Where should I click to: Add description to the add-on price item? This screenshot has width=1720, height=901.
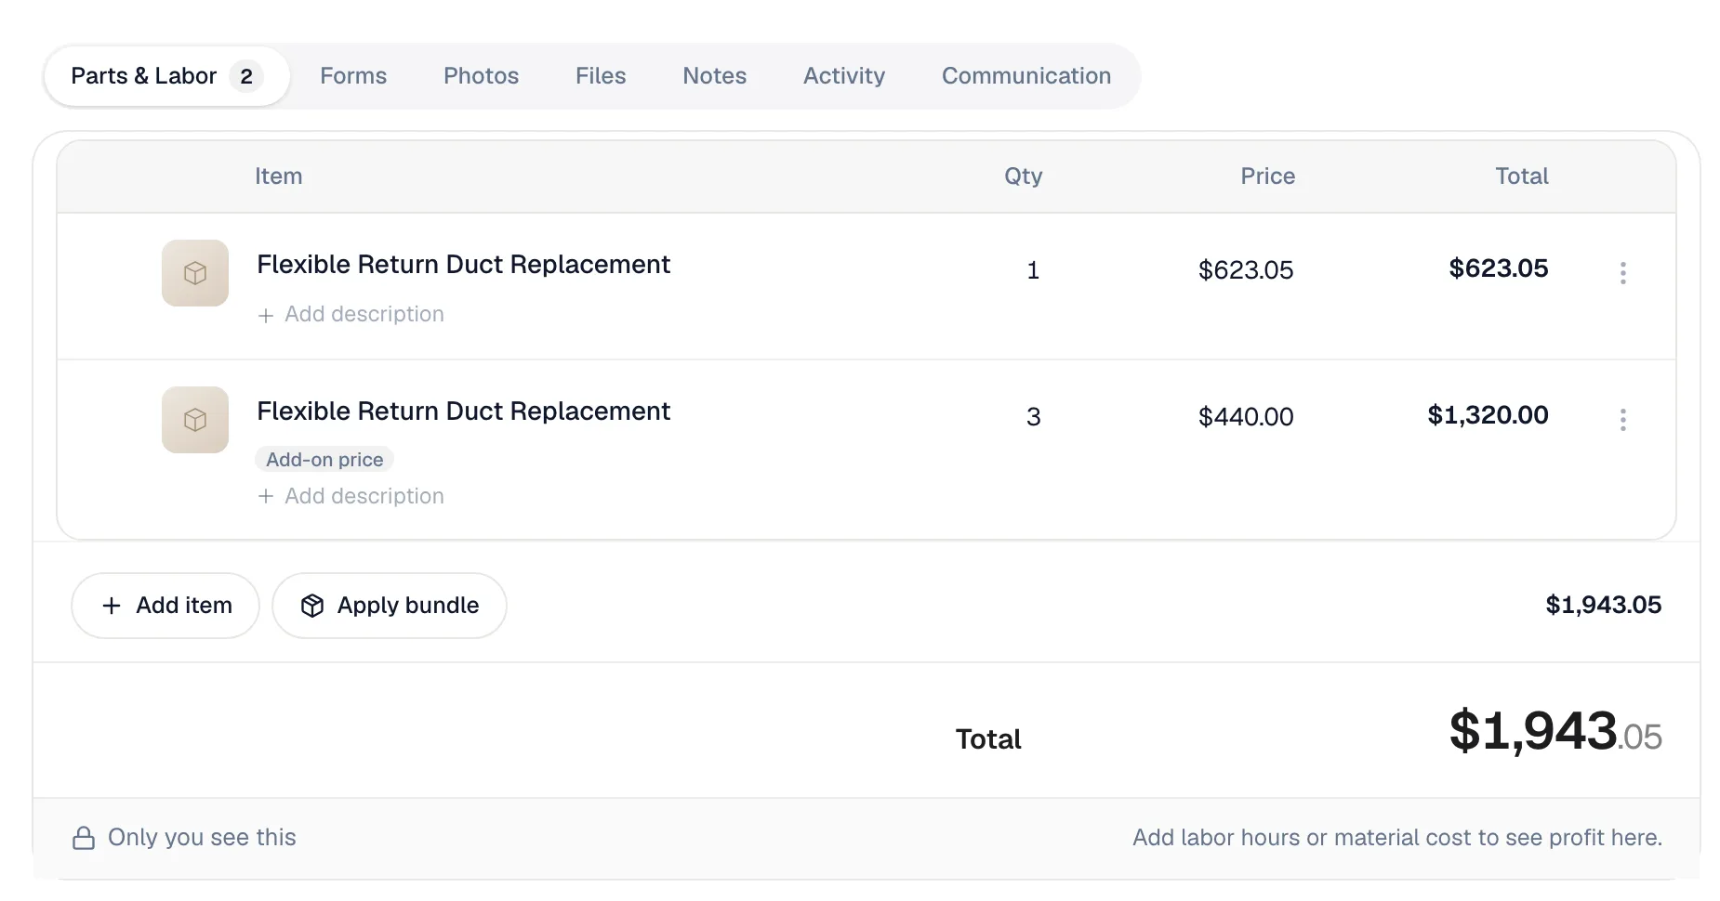[x=351, y=496]
